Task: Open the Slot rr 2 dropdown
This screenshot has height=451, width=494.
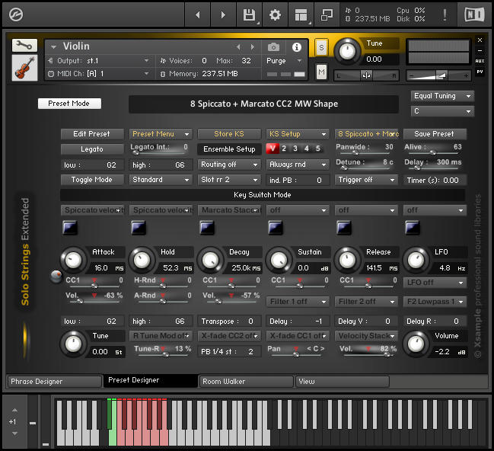Action: click(229, 180)
